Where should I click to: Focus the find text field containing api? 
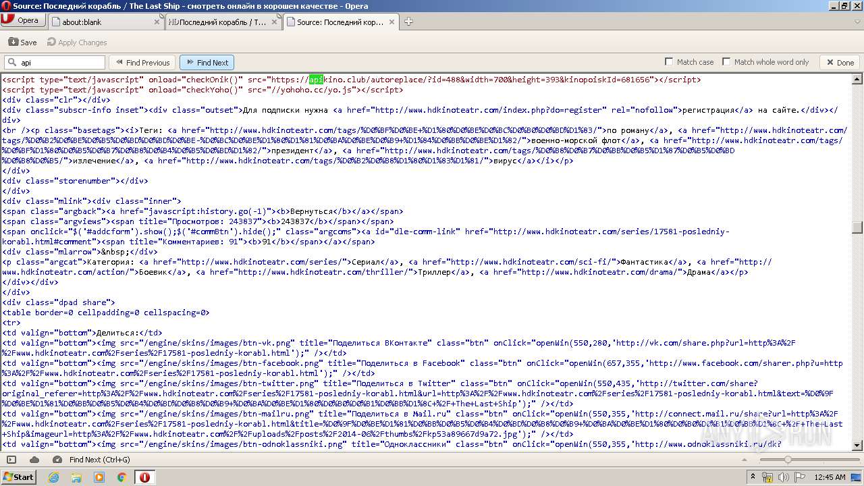(x=55, y=63)
